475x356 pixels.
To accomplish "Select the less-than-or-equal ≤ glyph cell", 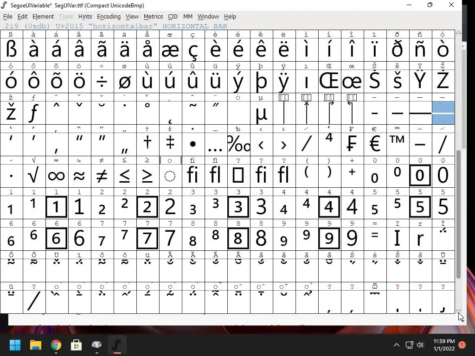I will (125, 176).
